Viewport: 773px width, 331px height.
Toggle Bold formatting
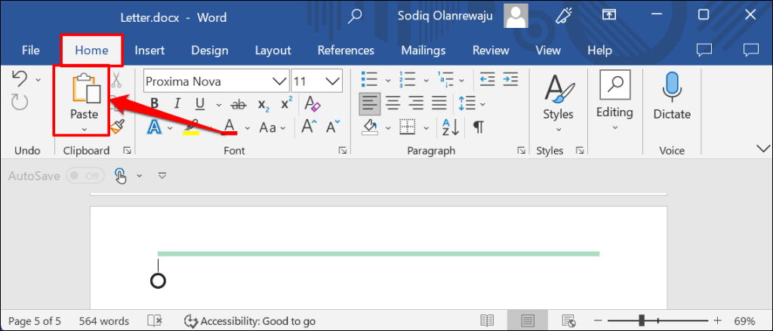(x=154, y=104)
